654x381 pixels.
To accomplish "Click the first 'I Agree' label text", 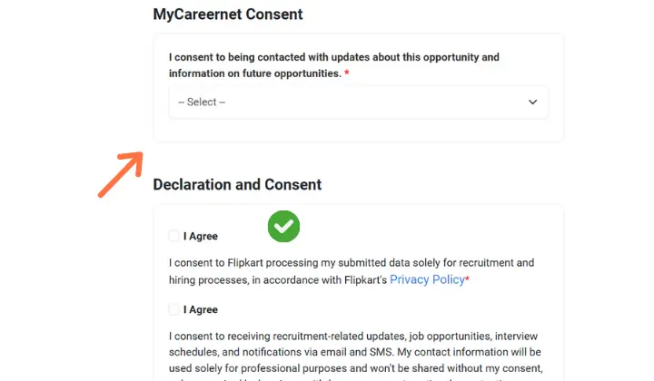I will [201, 236].
